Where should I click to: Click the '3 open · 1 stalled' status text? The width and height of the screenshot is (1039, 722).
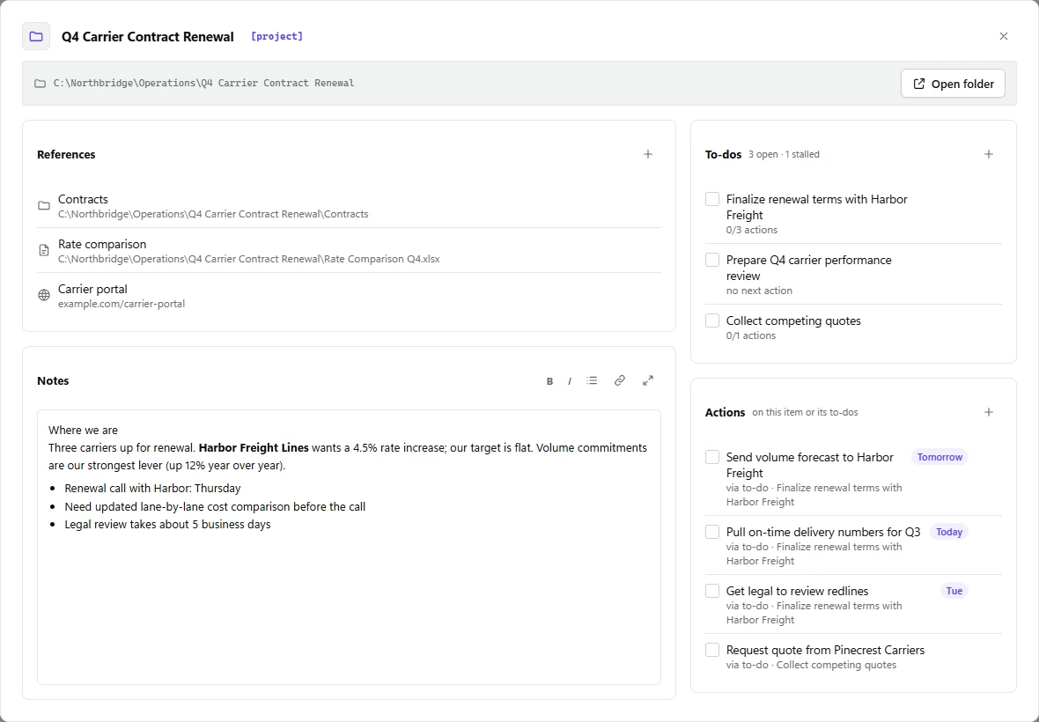point(784,154)
